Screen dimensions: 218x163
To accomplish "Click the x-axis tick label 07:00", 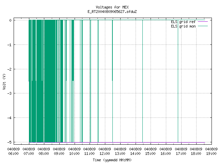I will pyautogui.click(x=29, y=153).
